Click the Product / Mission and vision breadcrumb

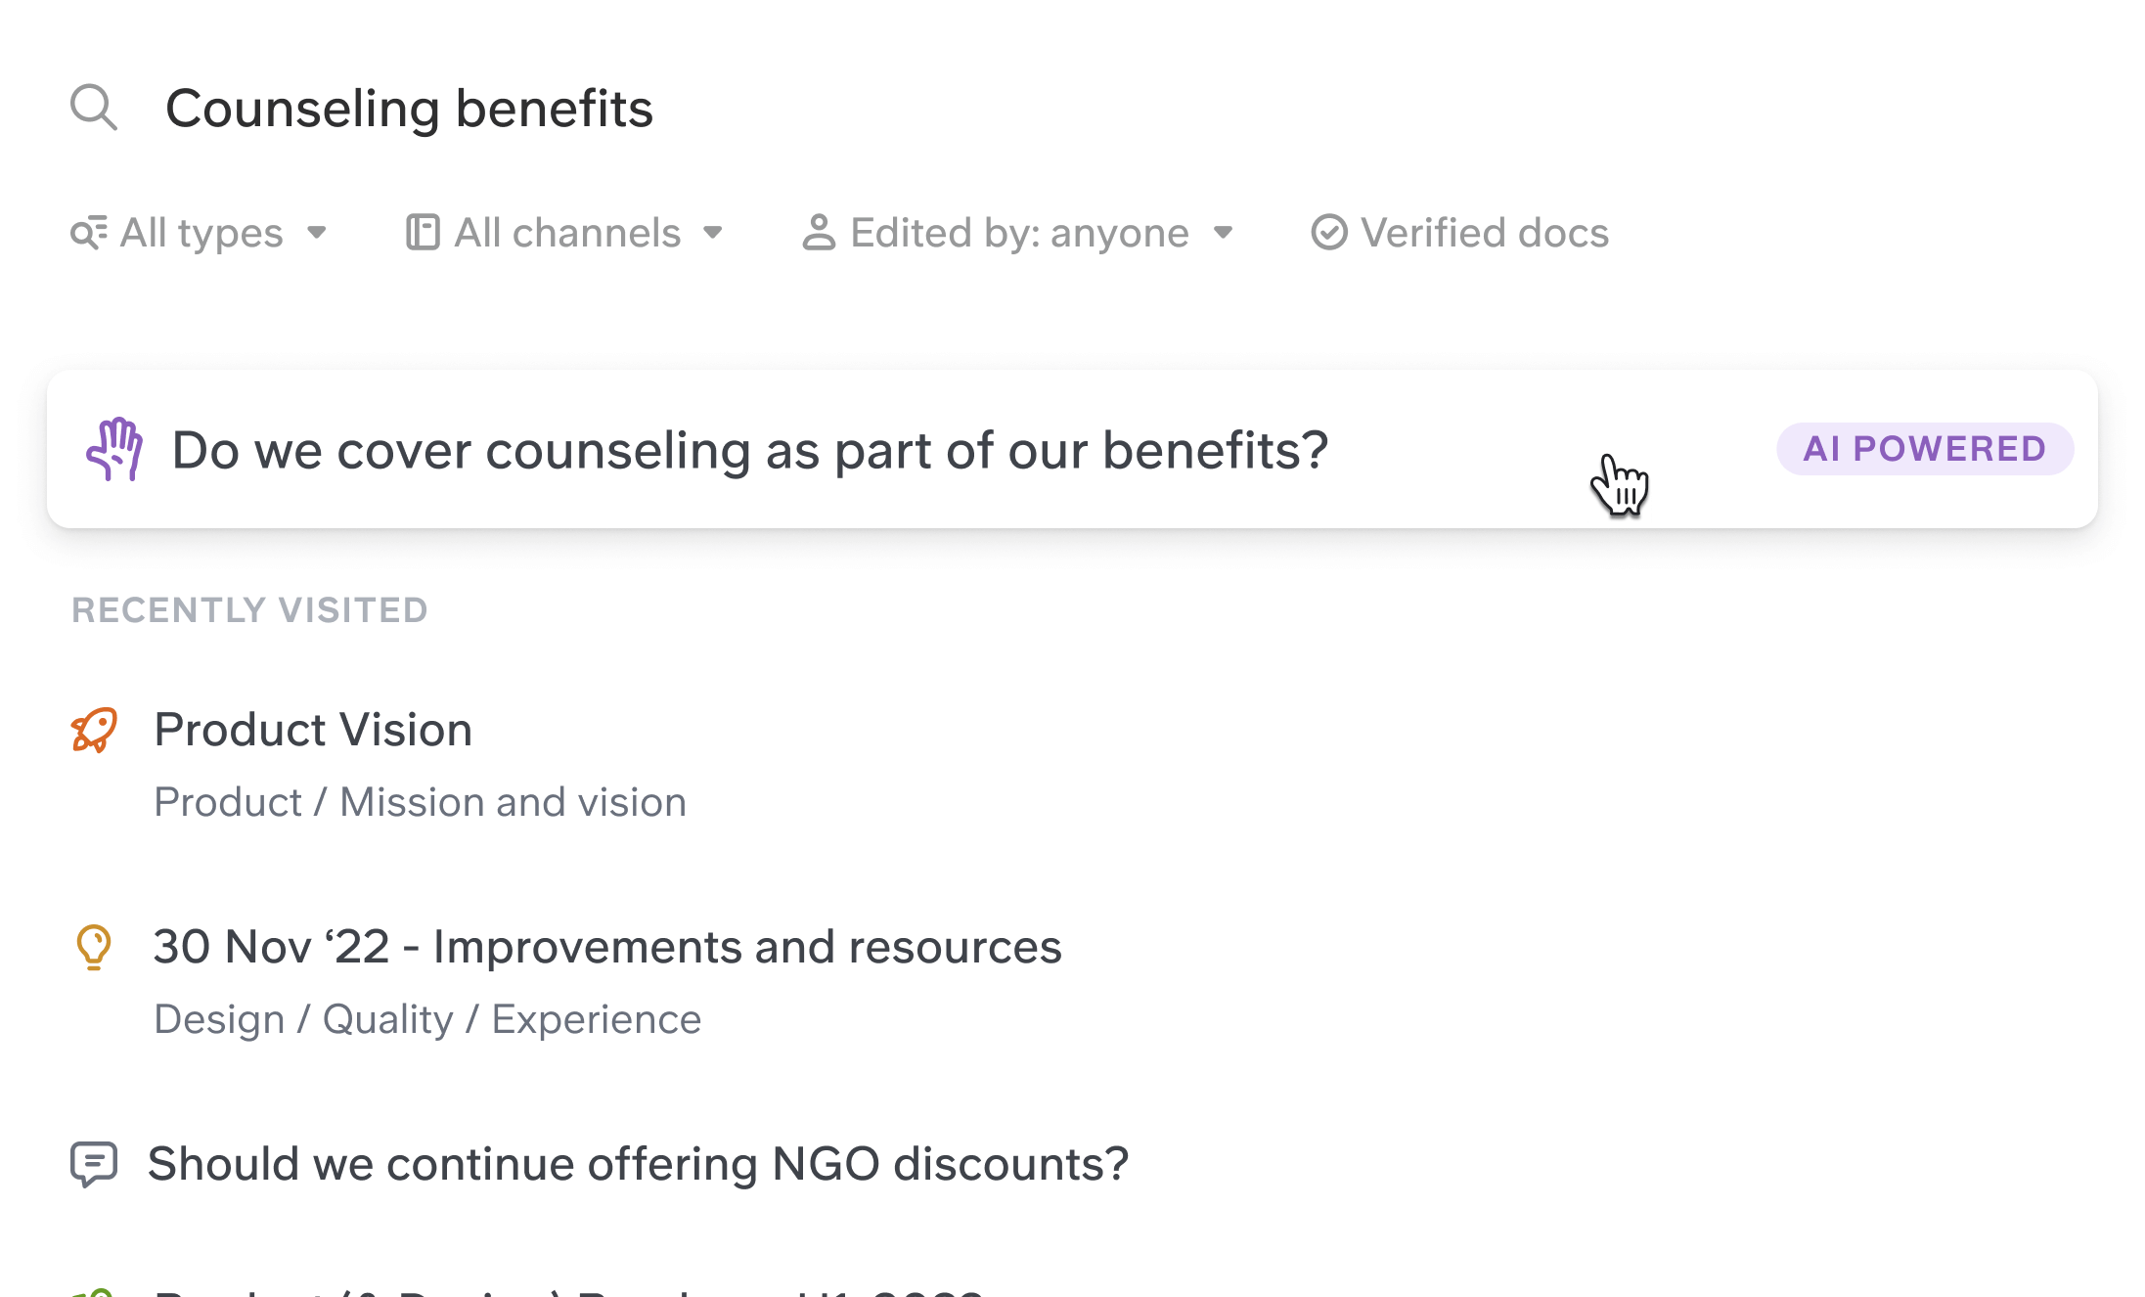(420, 802)
